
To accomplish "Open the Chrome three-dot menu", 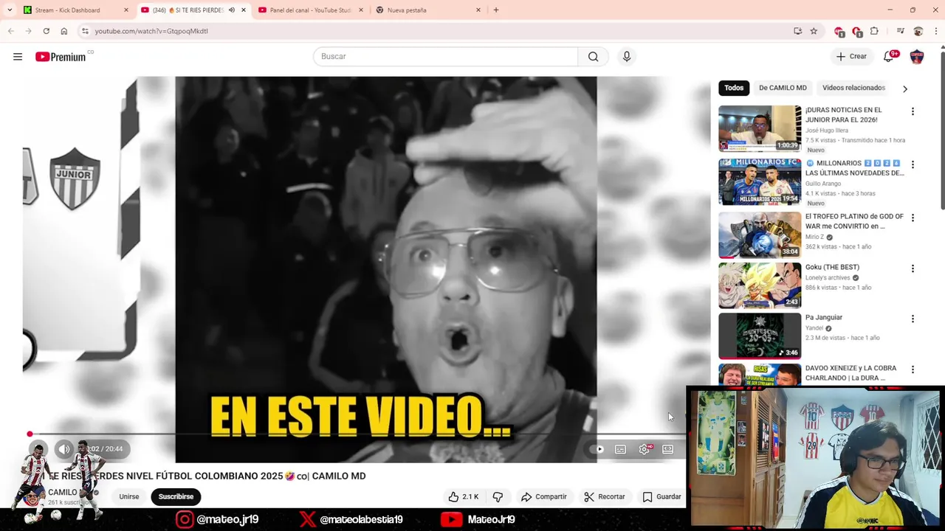I will coord(935,31).
